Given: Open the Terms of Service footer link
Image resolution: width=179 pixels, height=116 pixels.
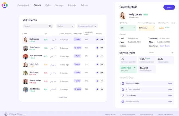Looking at the screenshot, I should [x=165, y=114].
